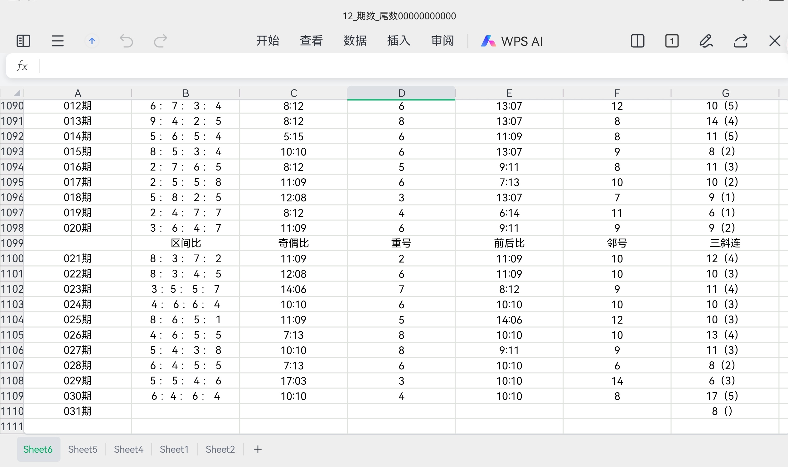Click the redo arrow icon
This screenshot has width=788, height=467.
coord(161,41)
